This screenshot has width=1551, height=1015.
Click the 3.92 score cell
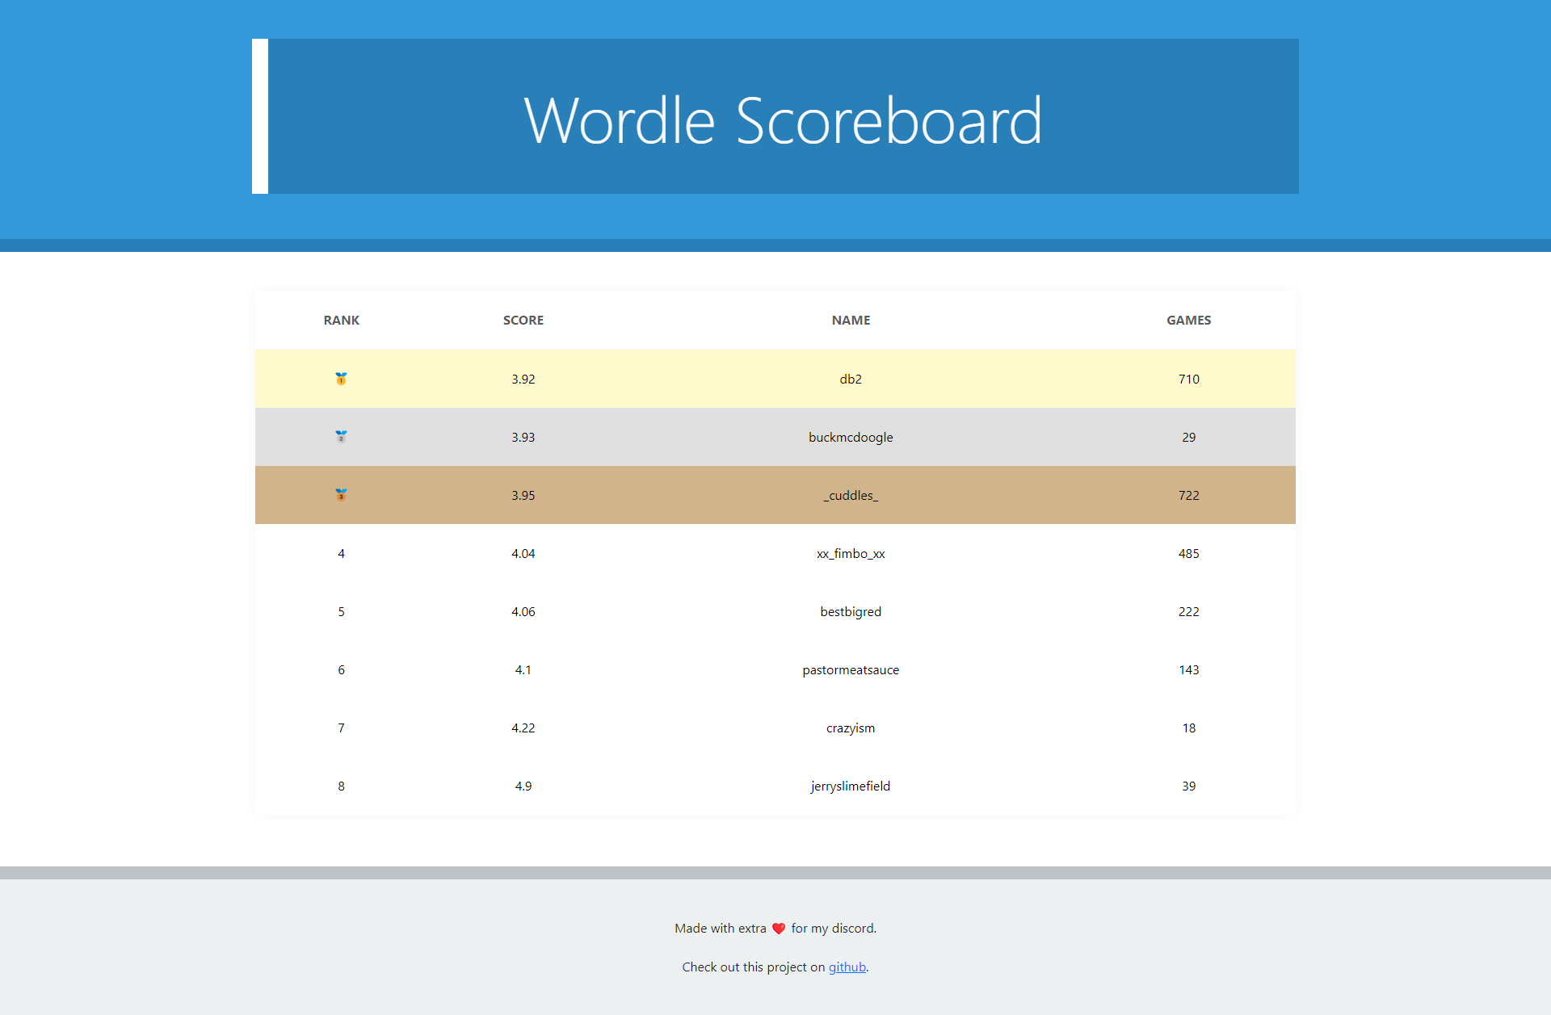pos(523,379)
